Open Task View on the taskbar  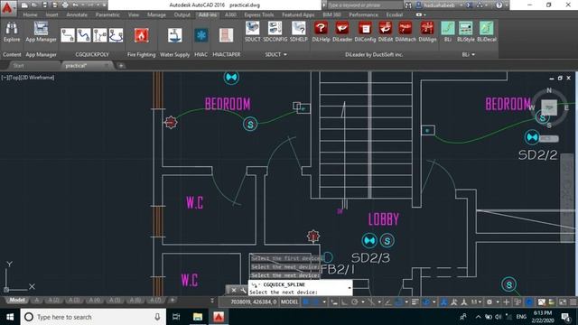177,317
